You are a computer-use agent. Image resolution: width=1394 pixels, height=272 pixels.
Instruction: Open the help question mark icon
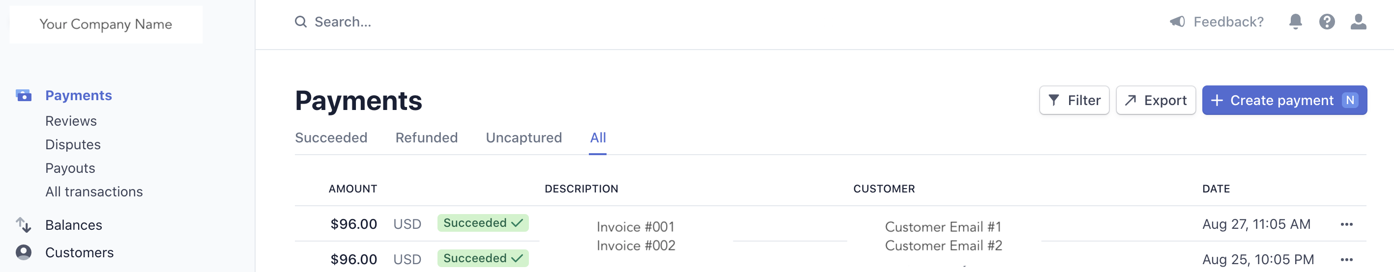coord(1326,22)
